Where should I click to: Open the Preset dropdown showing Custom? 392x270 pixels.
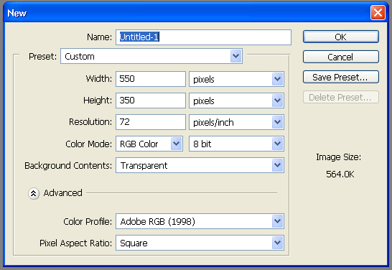click(x=151, y=56)
